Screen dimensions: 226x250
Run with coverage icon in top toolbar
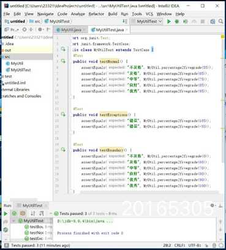click(186, 21)
